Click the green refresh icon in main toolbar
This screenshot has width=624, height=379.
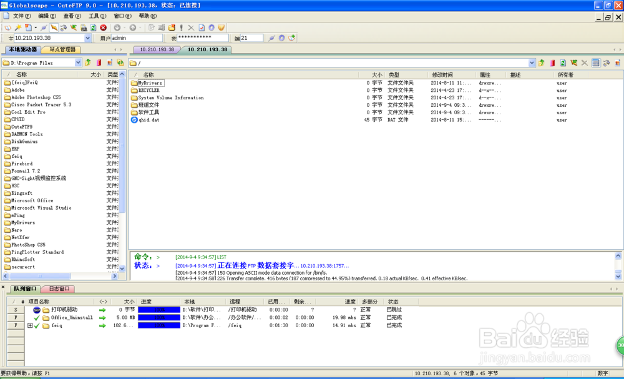94,28
